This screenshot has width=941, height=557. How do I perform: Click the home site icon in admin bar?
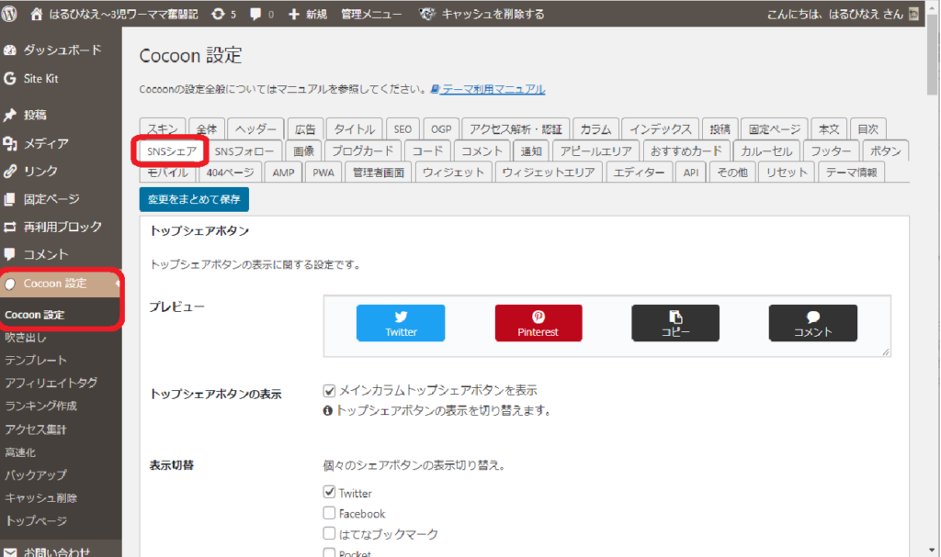(x=37, y=14)
